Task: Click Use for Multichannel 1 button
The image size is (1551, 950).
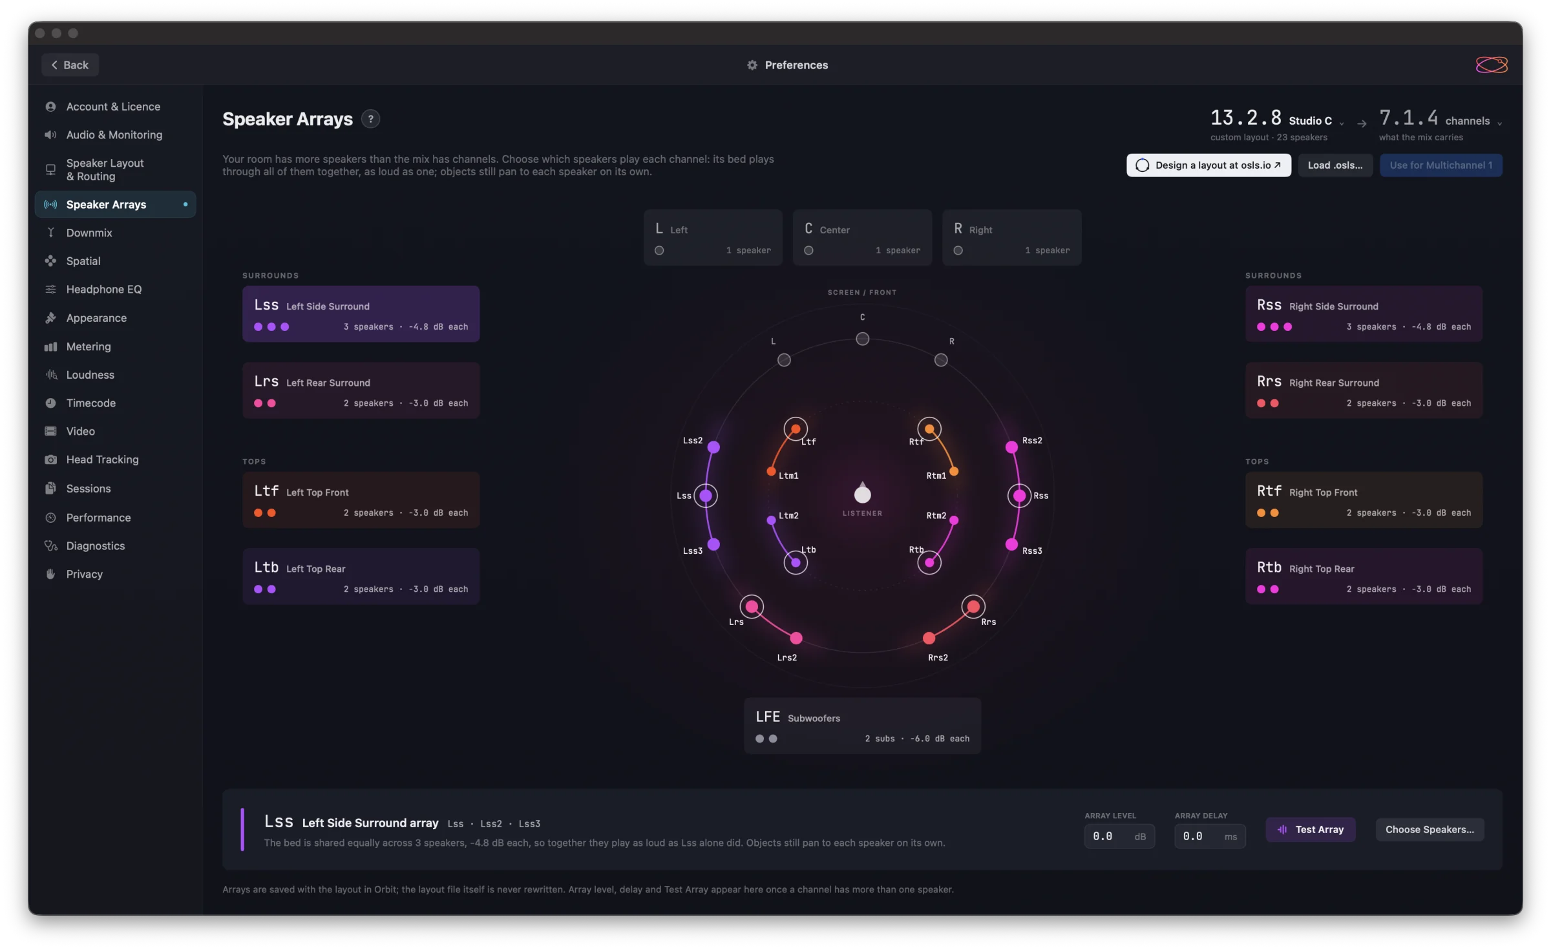Action: click(1441, 165)
